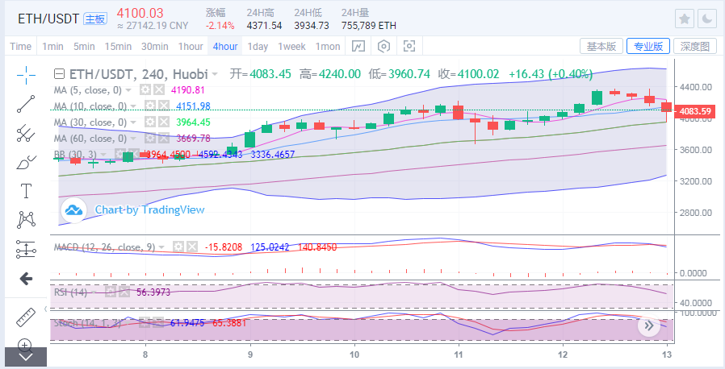The height and width of the screenshot is (369, 725).
Task: Collapse the ETH/USDT legend with minus box
Action: coord(59,73)
